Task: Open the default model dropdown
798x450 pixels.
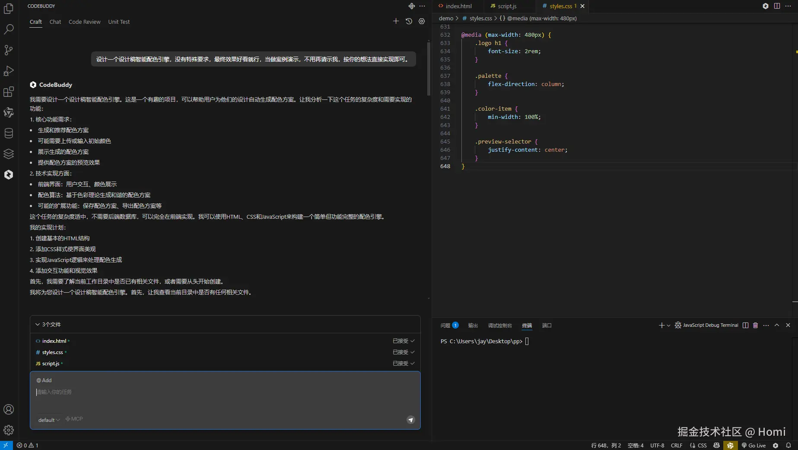Action: tap(48, 420)
